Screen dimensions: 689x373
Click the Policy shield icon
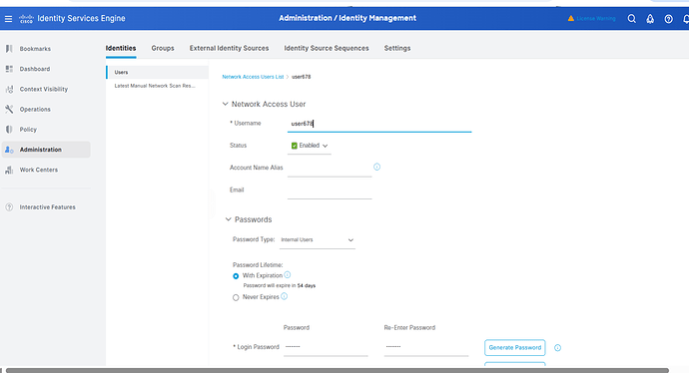pyautogui.click(x=9, y=130)
